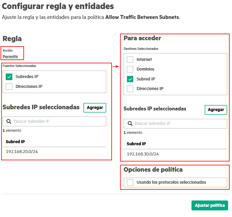Check the Internet destination checkbox
This screenshot has width=232, height=217.
[130, 59]
